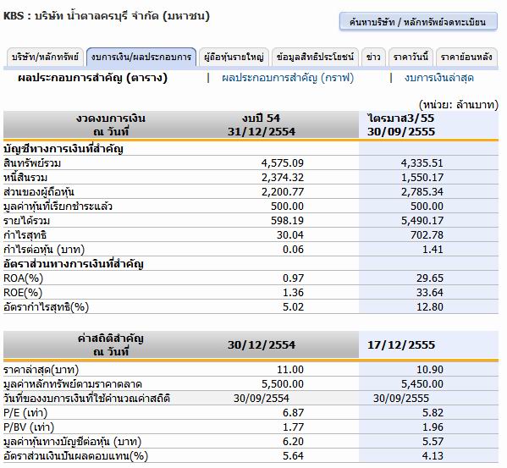
Task: Open the ข้อมูลสิทธิประโยชน์ tab
Action: click(x=315, y=58)
